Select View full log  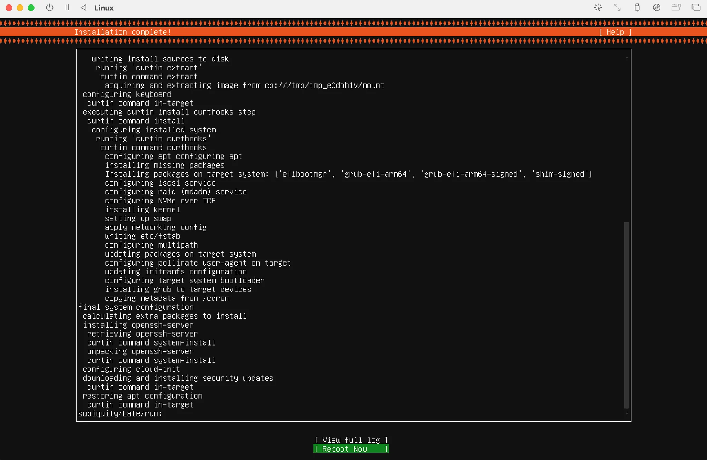click(351, 440)
